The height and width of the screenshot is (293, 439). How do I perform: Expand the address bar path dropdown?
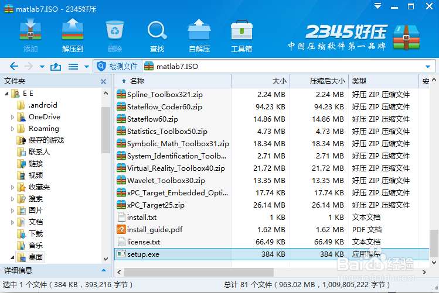click(427, 67)
